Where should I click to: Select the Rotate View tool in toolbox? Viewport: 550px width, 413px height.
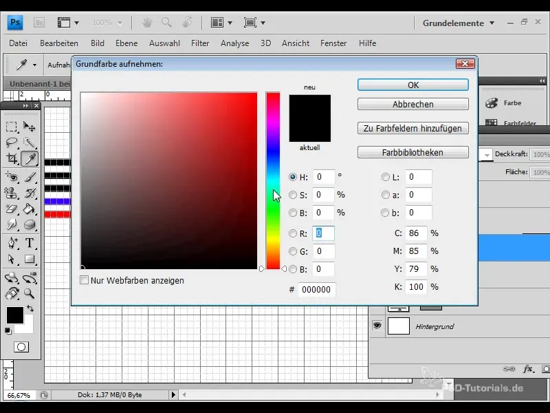(12, 293)
